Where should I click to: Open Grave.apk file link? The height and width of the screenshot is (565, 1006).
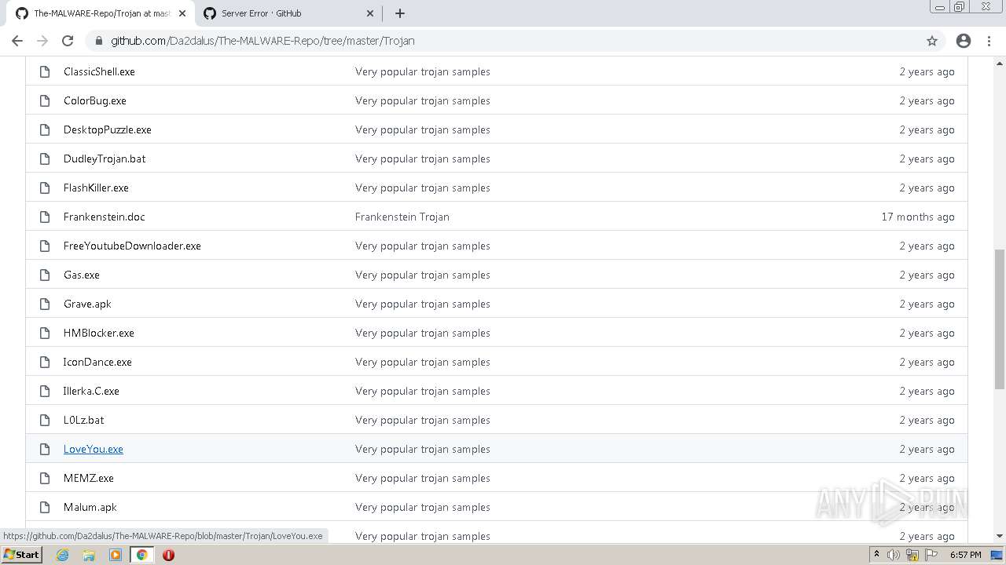point(87,304)
